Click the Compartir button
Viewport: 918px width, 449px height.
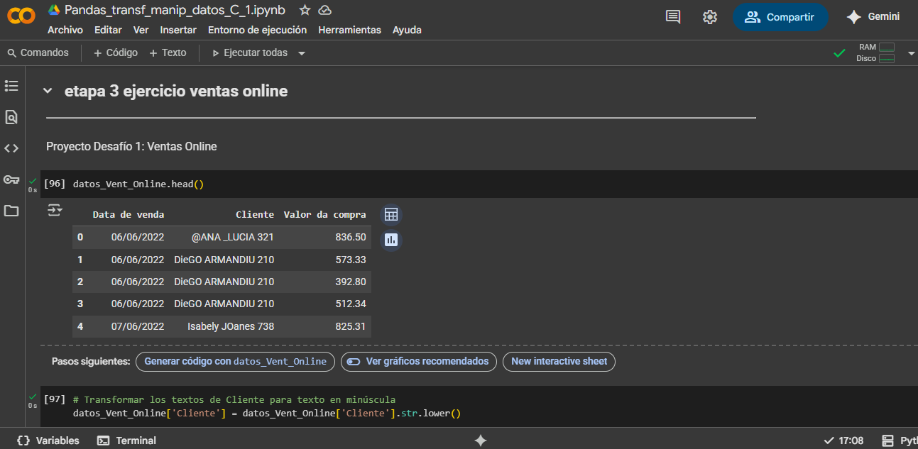click(x=780, y=17)
